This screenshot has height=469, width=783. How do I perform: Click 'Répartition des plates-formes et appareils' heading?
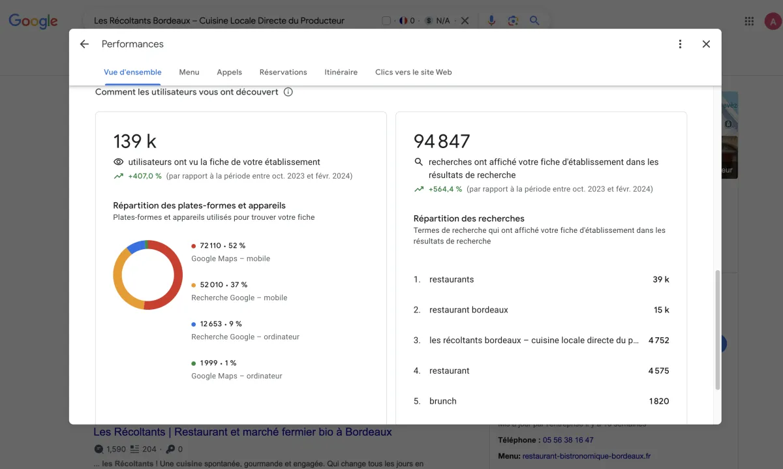pyautogui.click(x=200, y=205)
